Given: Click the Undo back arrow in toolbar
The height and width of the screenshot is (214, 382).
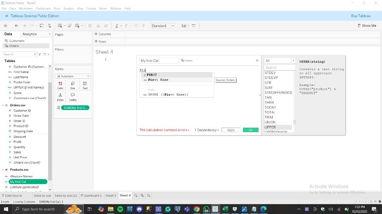Looking at the screenshot, I should coord(17,25).
